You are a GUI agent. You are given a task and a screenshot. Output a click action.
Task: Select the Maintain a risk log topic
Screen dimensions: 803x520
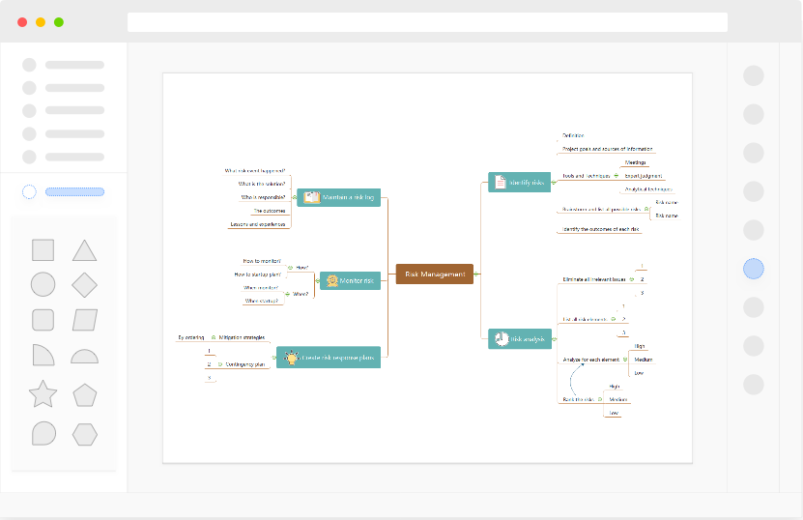pos(338,197)
